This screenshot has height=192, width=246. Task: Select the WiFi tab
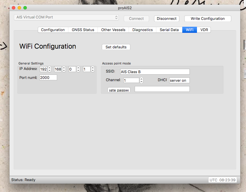point(189,30)
